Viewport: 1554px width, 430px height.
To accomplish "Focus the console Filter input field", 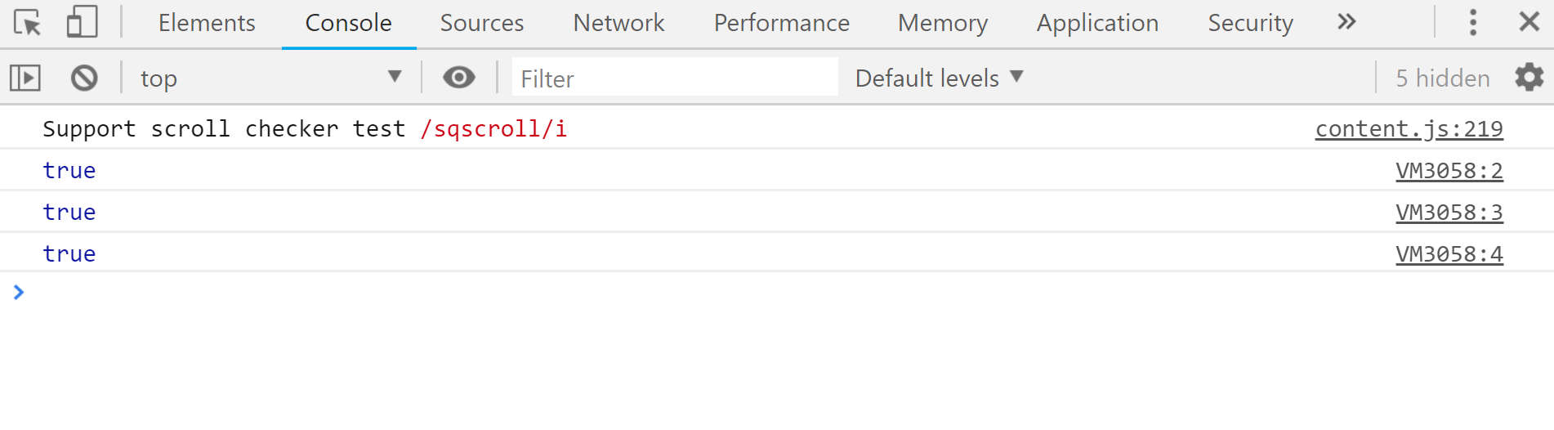I will click(x=675, y=78).
